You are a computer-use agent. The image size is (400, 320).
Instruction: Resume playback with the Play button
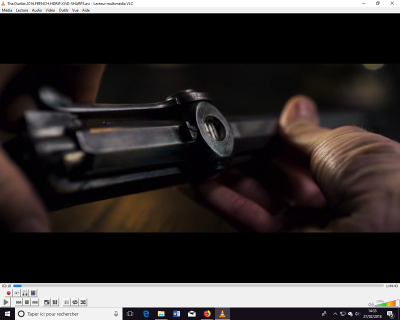[x=6, y=302]
